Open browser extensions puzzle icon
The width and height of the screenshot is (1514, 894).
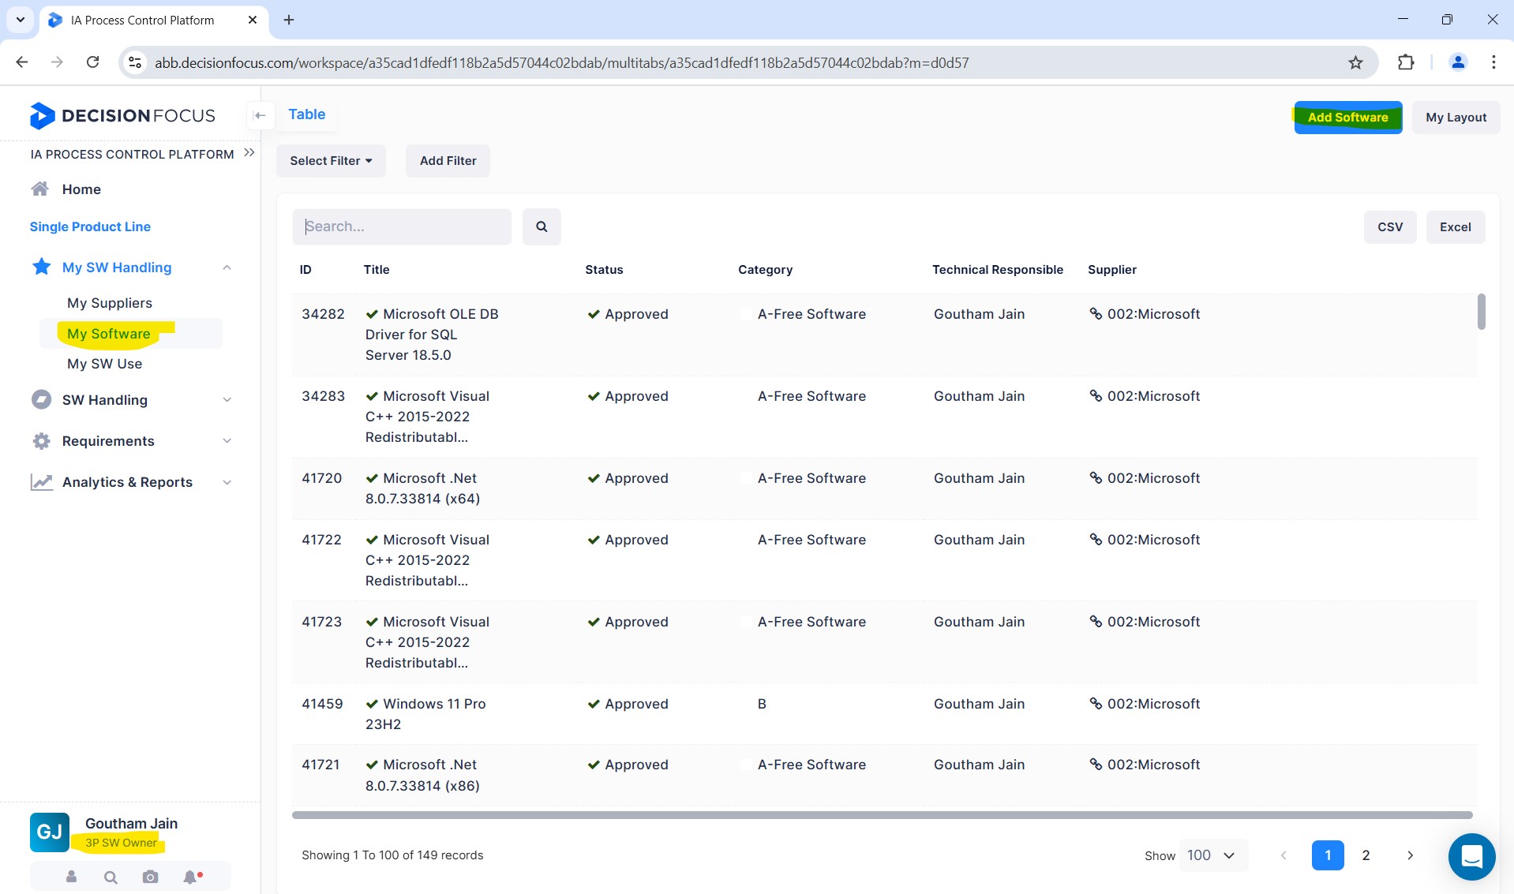tap(1406, 62)
